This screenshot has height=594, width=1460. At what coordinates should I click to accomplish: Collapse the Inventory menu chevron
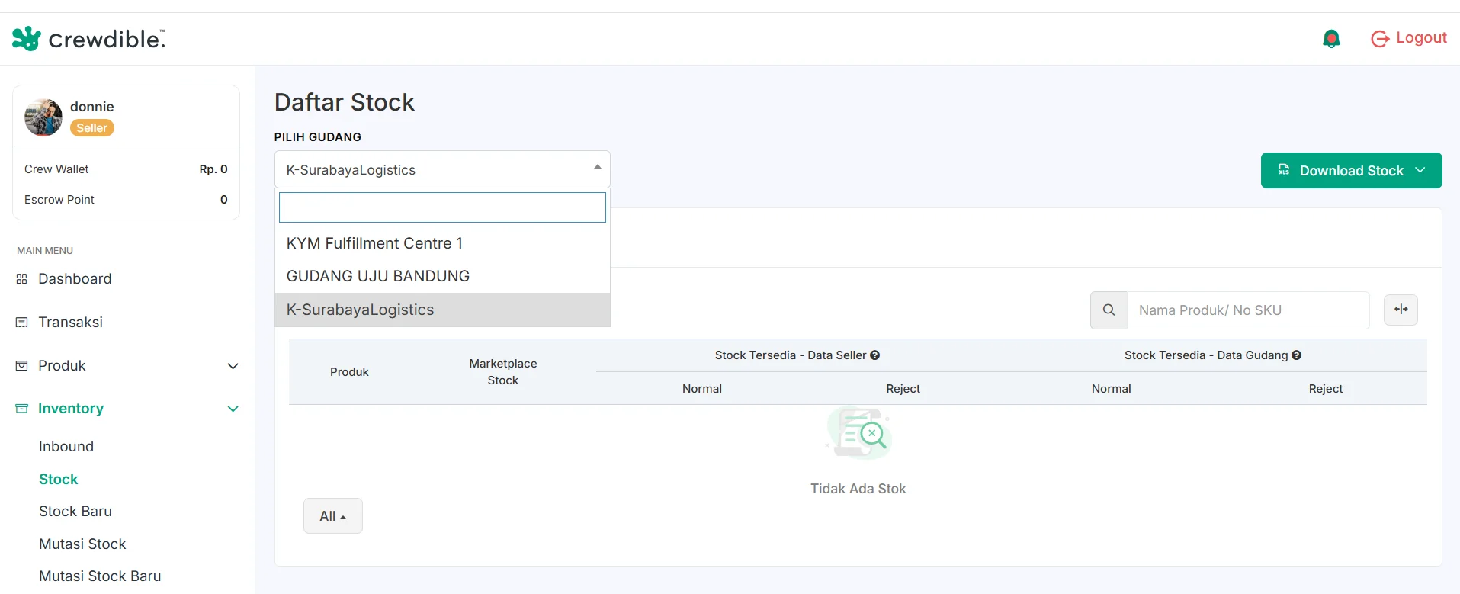point(233,409)
